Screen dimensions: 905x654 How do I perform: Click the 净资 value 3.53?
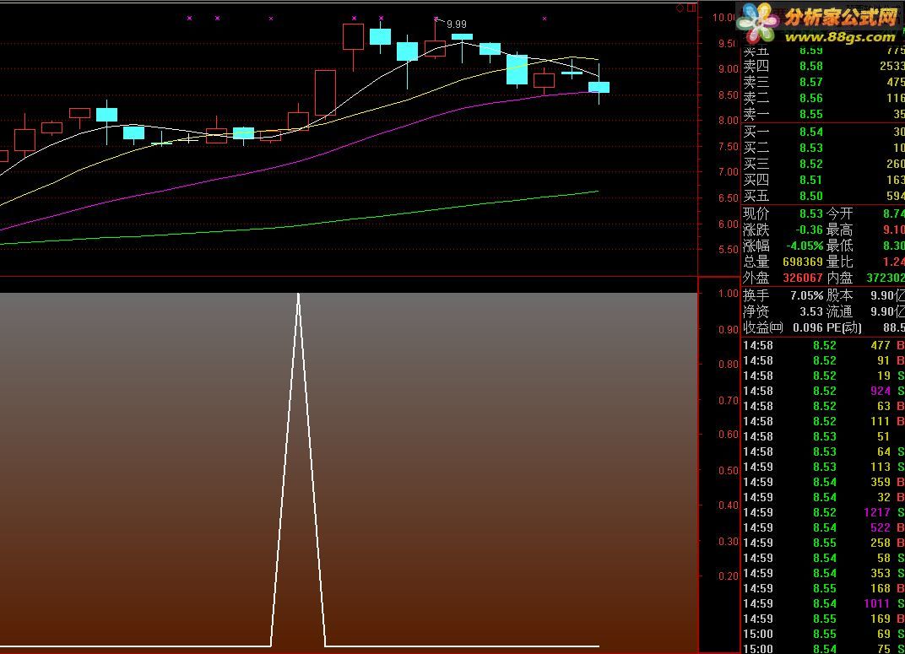pyautogui.click(x=811, y=312)
